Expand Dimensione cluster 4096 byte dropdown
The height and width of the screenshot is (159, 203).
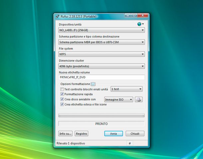(102, 66)
